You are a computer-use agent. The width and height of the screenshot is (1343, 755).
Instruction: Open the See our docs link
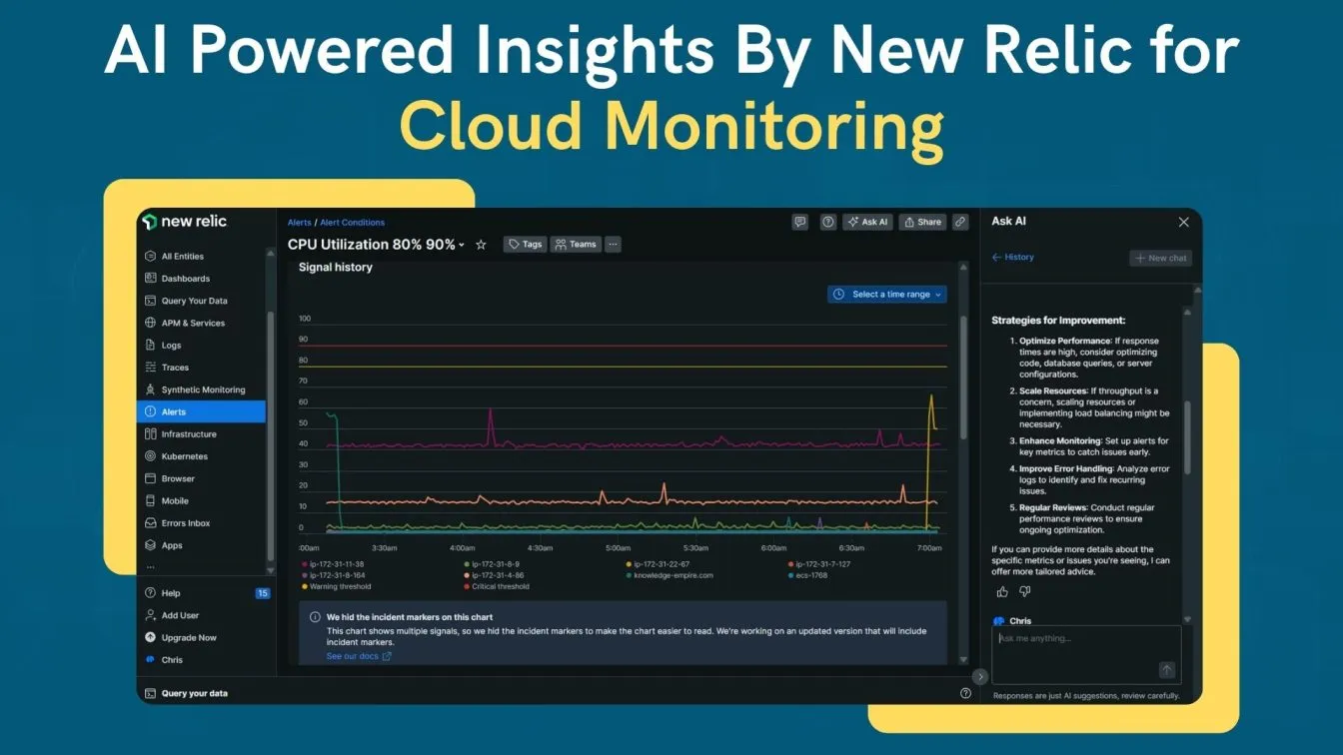coord(359,656)
